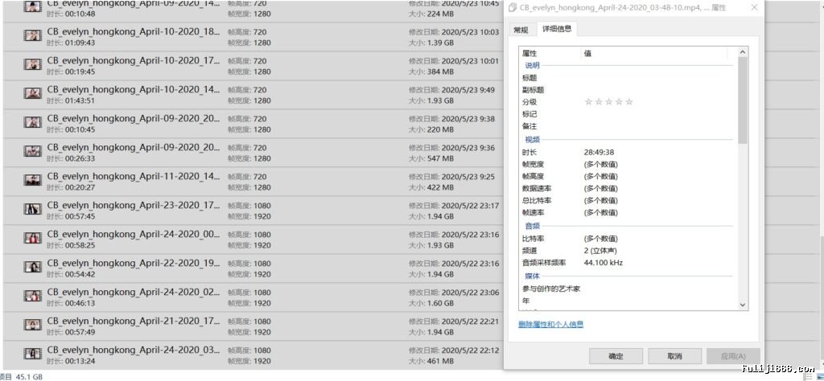This screenshot has width=824, height=381.
Task: Click file name CB_evelyn_hongkong_April-22-2020_19...
Action: (134, 263)
